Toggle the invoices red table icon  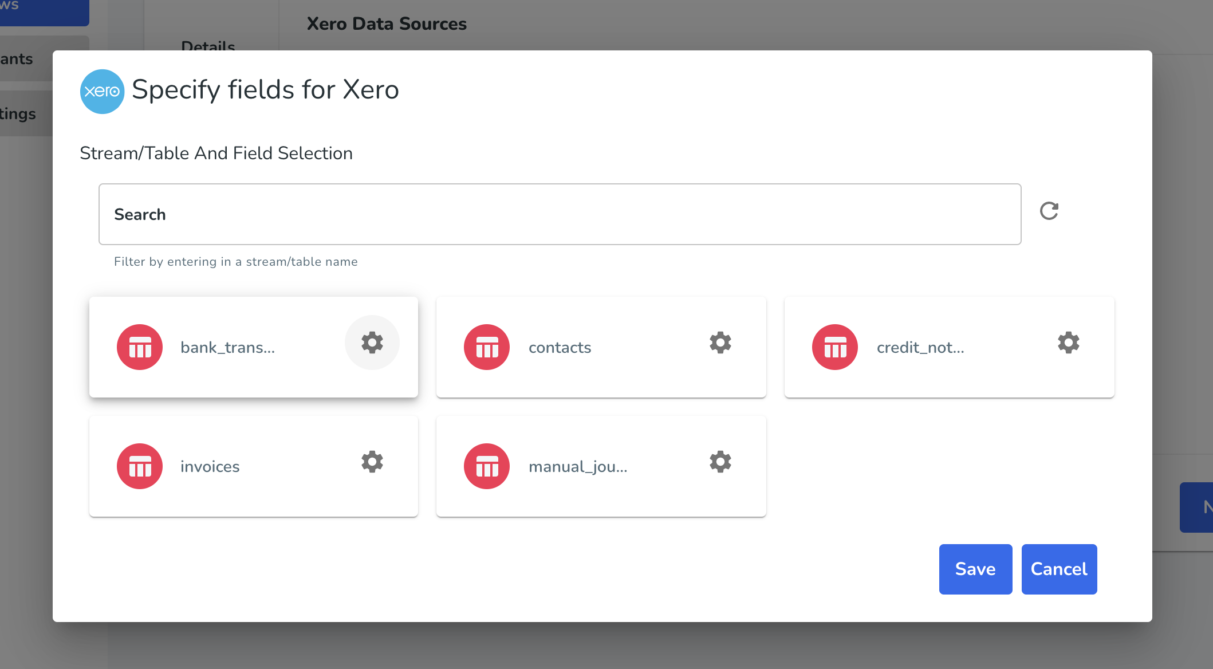pos(140,466)
